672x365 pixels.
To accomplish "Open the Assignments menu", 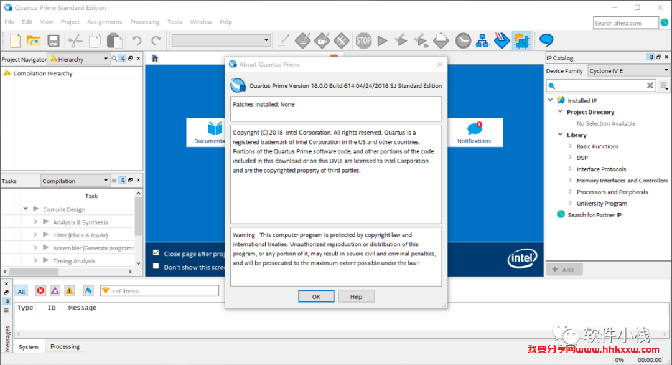I will point(105,22).
